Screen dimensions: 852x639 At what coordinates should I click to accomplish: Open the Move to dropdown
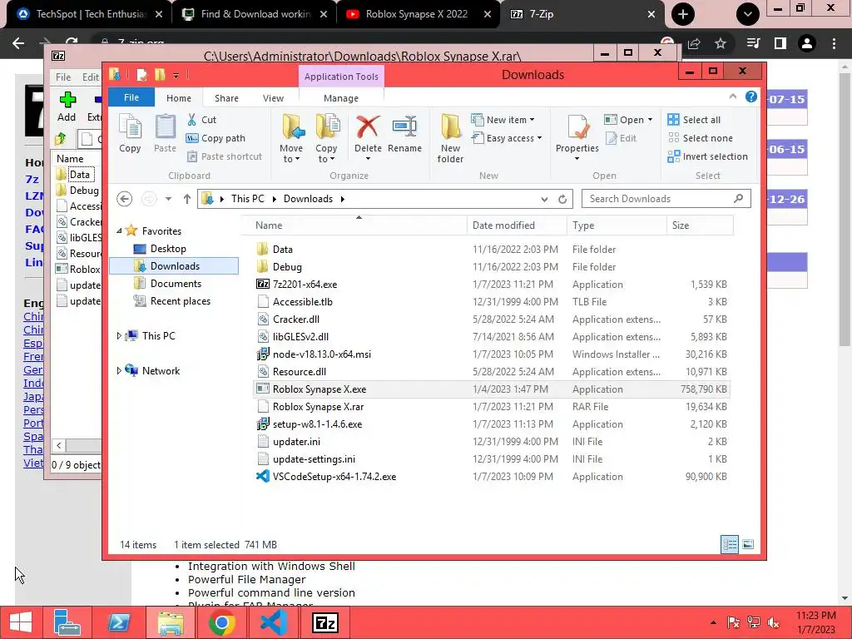pos(292,138)
